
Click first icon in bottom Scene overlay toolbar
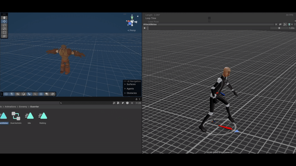click(6, 94)
